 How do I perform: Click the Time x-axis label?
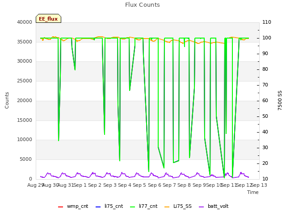pyautogui.click(x=253, y=192)
